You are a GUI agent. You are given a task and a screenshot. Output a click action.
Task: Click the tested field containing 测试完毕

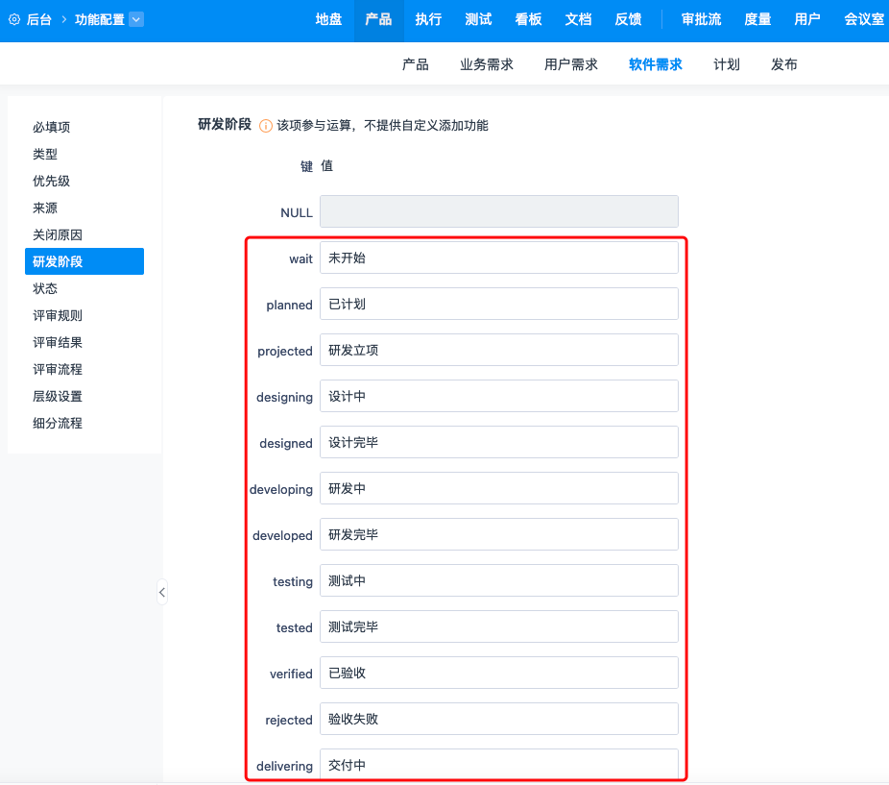point(499,626)
